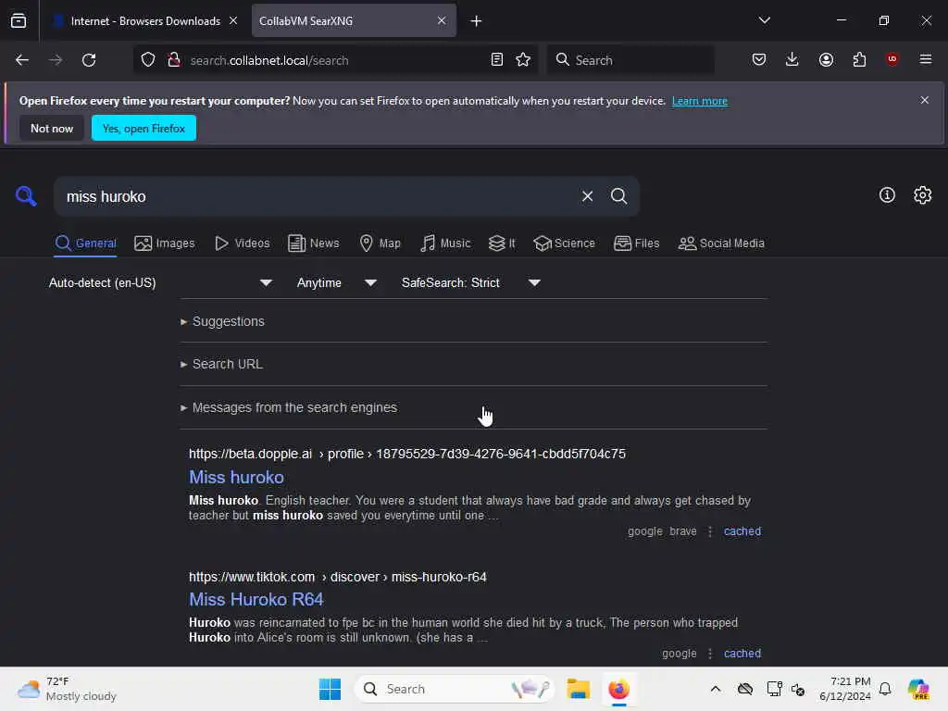948x711 pixels.
Task: Click the tiktok.com result URL
Action: coord(337,577)
